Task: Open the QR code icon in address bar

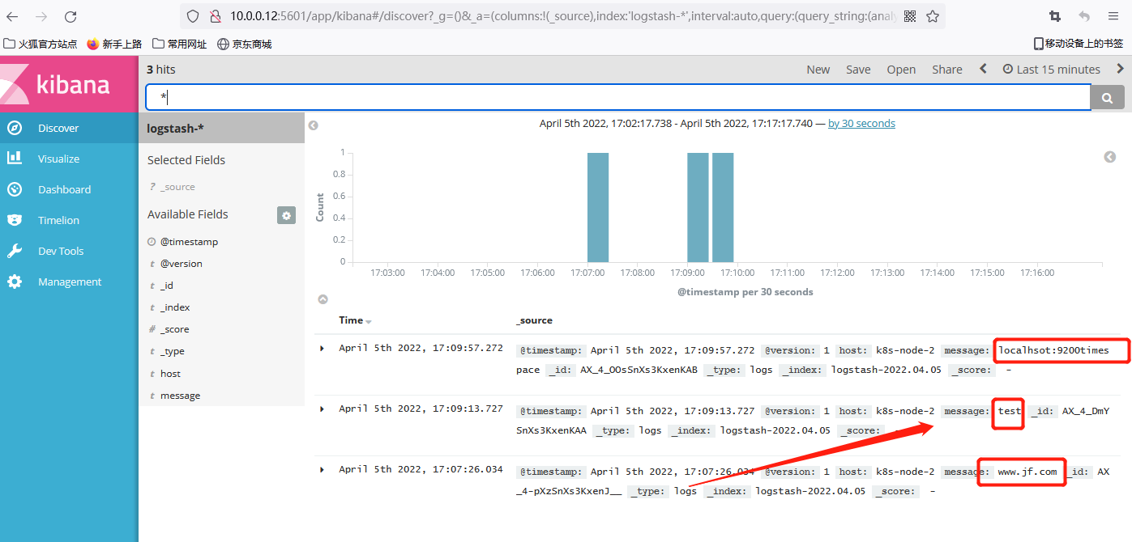Action: tap(910, 16)
